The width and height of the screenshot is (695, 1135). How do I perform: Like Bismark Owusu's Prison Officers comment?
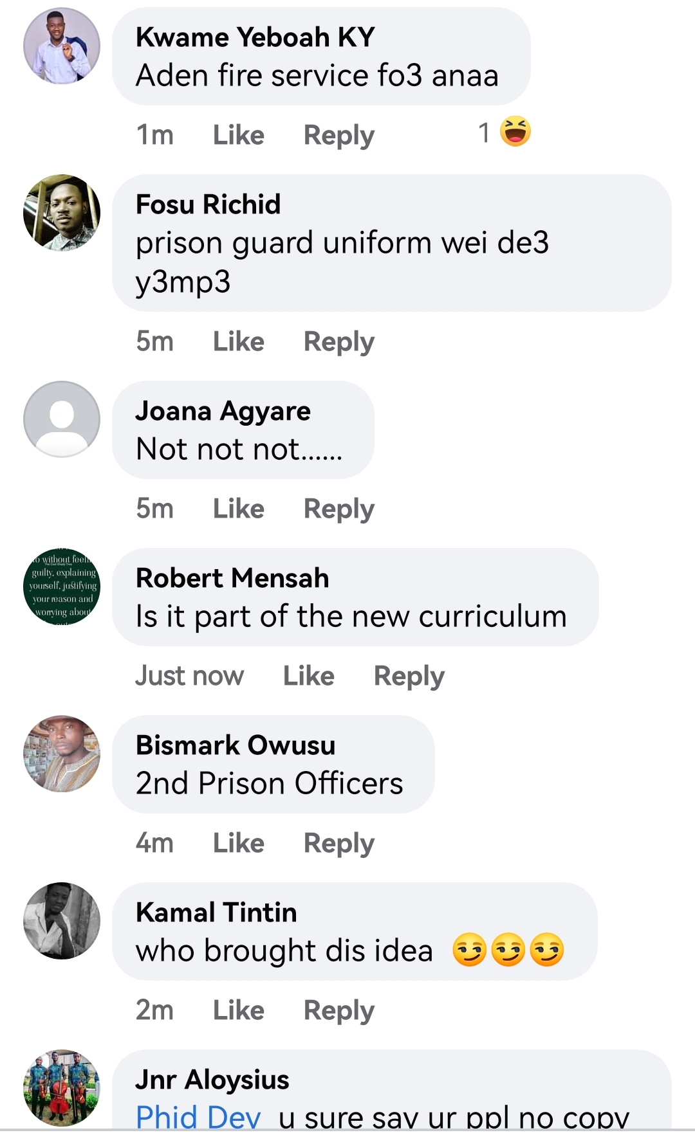[239, 843]
